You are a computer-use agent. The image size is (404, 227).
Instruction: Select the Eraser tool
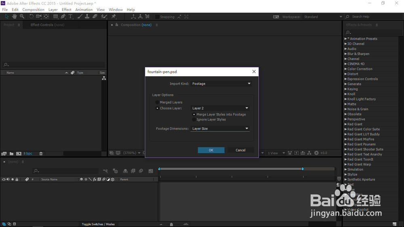pos(95,17)
